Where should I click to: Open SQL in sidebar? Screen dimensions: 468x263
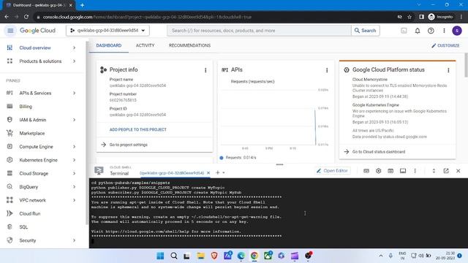pos(23,227)
